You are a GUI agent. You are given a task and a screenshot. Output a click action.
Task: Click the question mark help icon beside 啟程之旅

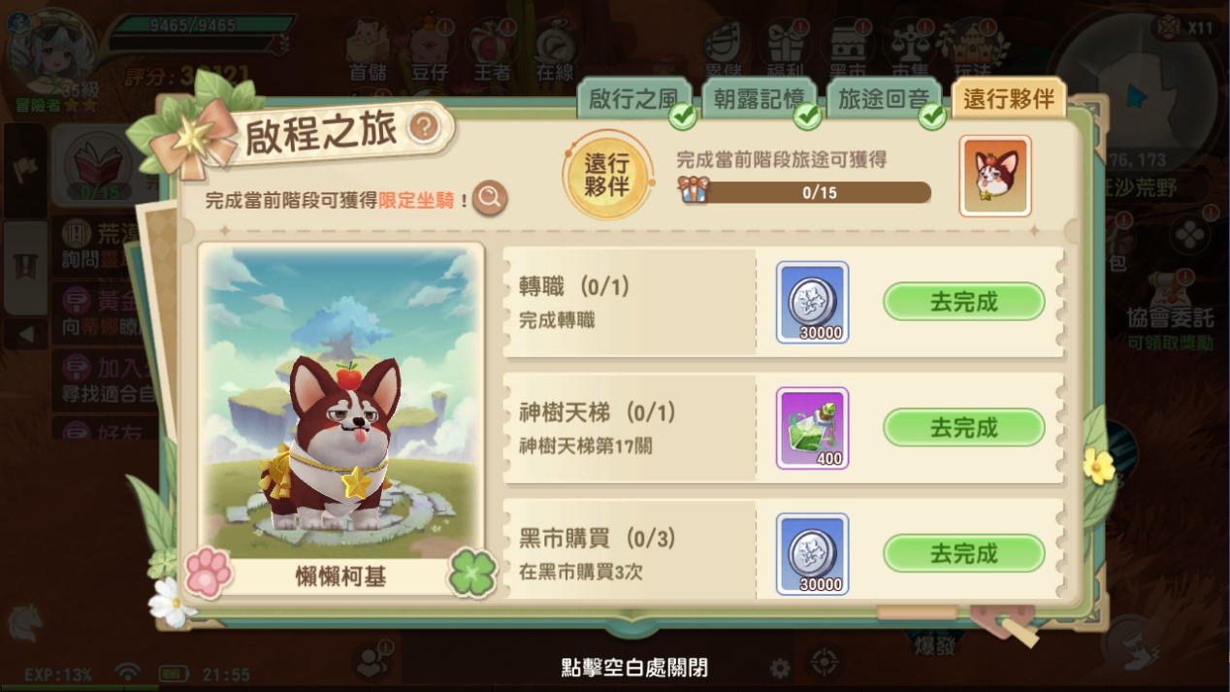pyautogui.click(x=424, y=127)
